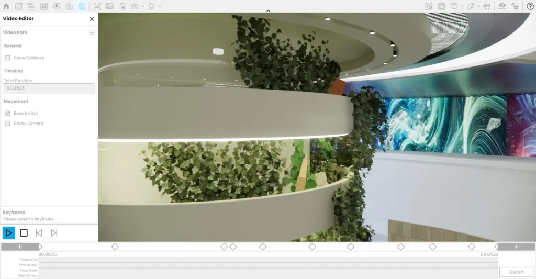Open the buildings asset library icon
The width and height of the screenshot is (536, 279).
tap(69, 6)
